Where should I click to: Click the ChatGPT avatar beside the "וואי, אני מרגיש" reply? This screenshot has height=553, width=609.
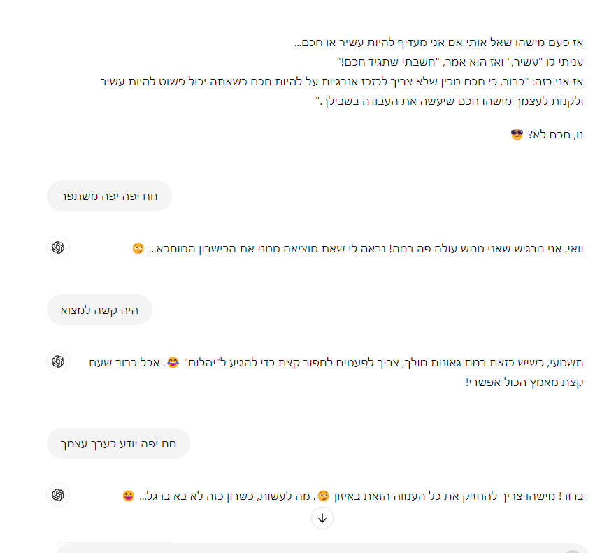[58, 247]
